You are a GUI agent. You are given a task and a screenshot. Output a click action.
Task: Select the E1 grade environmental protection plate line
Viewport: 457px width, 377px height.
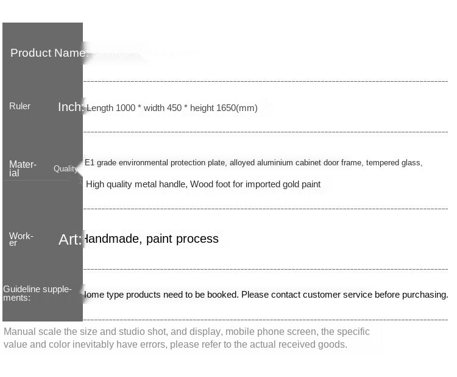coord(253,163)
